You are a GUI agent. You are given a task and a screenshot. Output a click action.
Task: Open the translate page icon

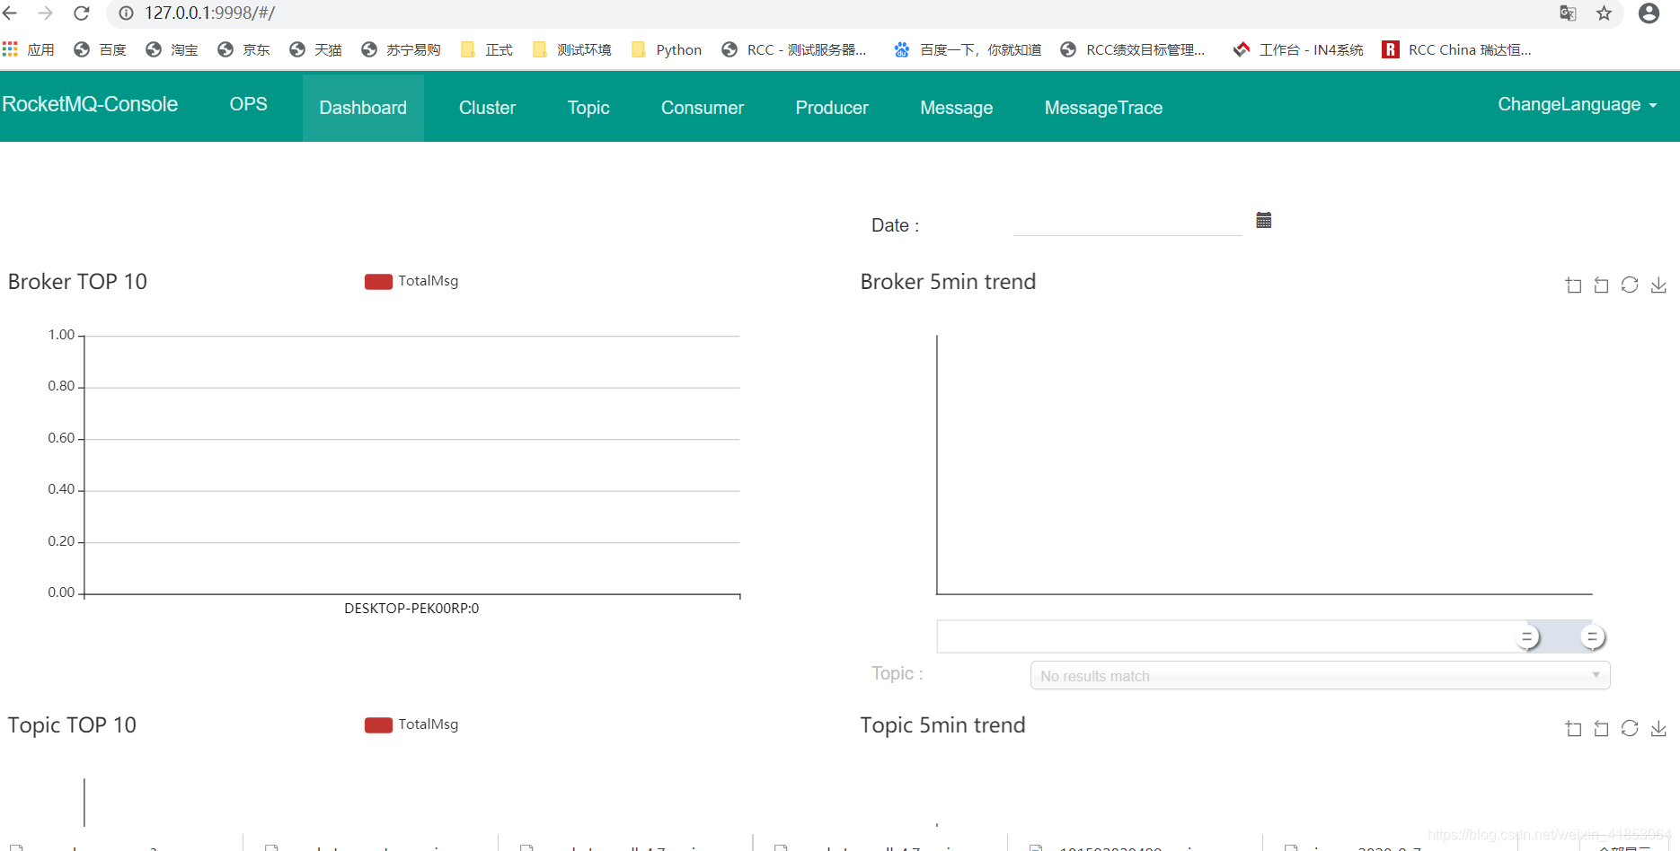click(1568, 13)
